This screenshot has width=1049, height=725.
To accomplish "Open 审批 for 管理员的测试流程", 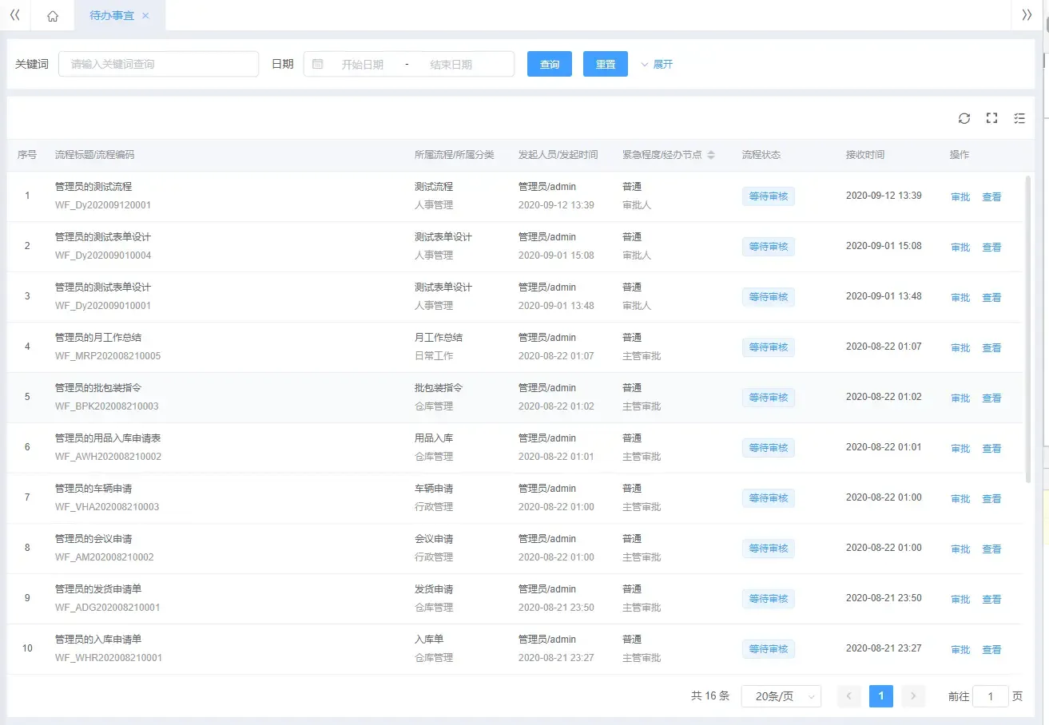I will [x=960, y=196].
